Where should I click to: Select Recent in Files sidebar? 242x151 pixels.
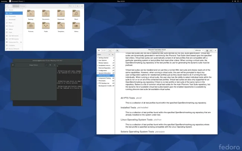(14, 10)
